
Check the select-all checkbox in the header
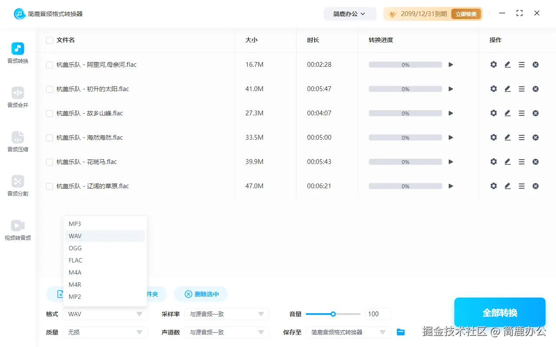coord(49,40)
